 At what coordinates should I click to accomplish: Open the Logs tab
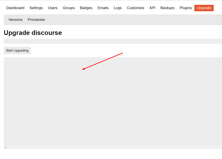[x=118, y=8]
